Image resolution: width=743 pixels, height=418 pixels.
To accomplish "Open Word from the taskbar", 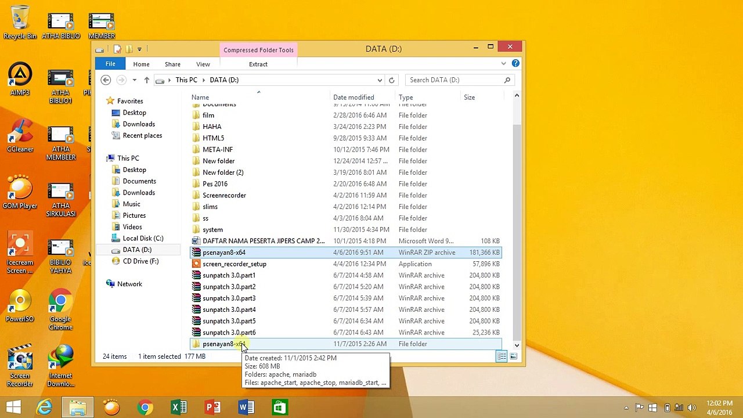I will pos(246,408).
